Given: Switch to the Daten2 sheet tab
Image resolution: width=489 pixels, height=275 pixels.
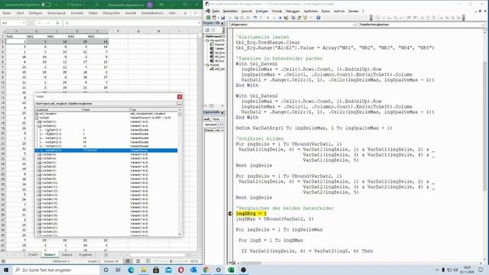Looking at the screenshot, I should (67, 254).
